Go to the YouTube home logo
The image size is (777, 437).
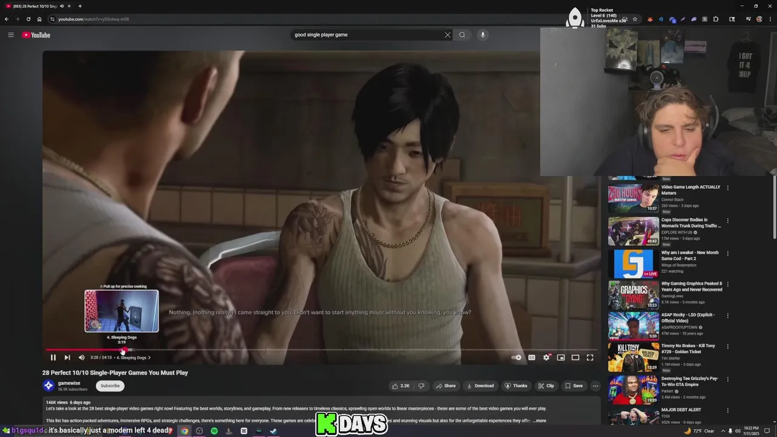36,35
